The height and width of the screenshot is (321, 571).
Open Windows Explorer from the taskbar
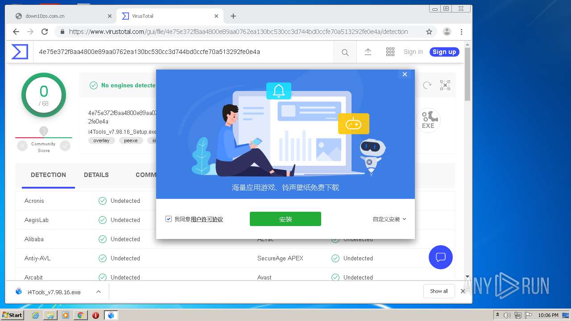[50, 315]
